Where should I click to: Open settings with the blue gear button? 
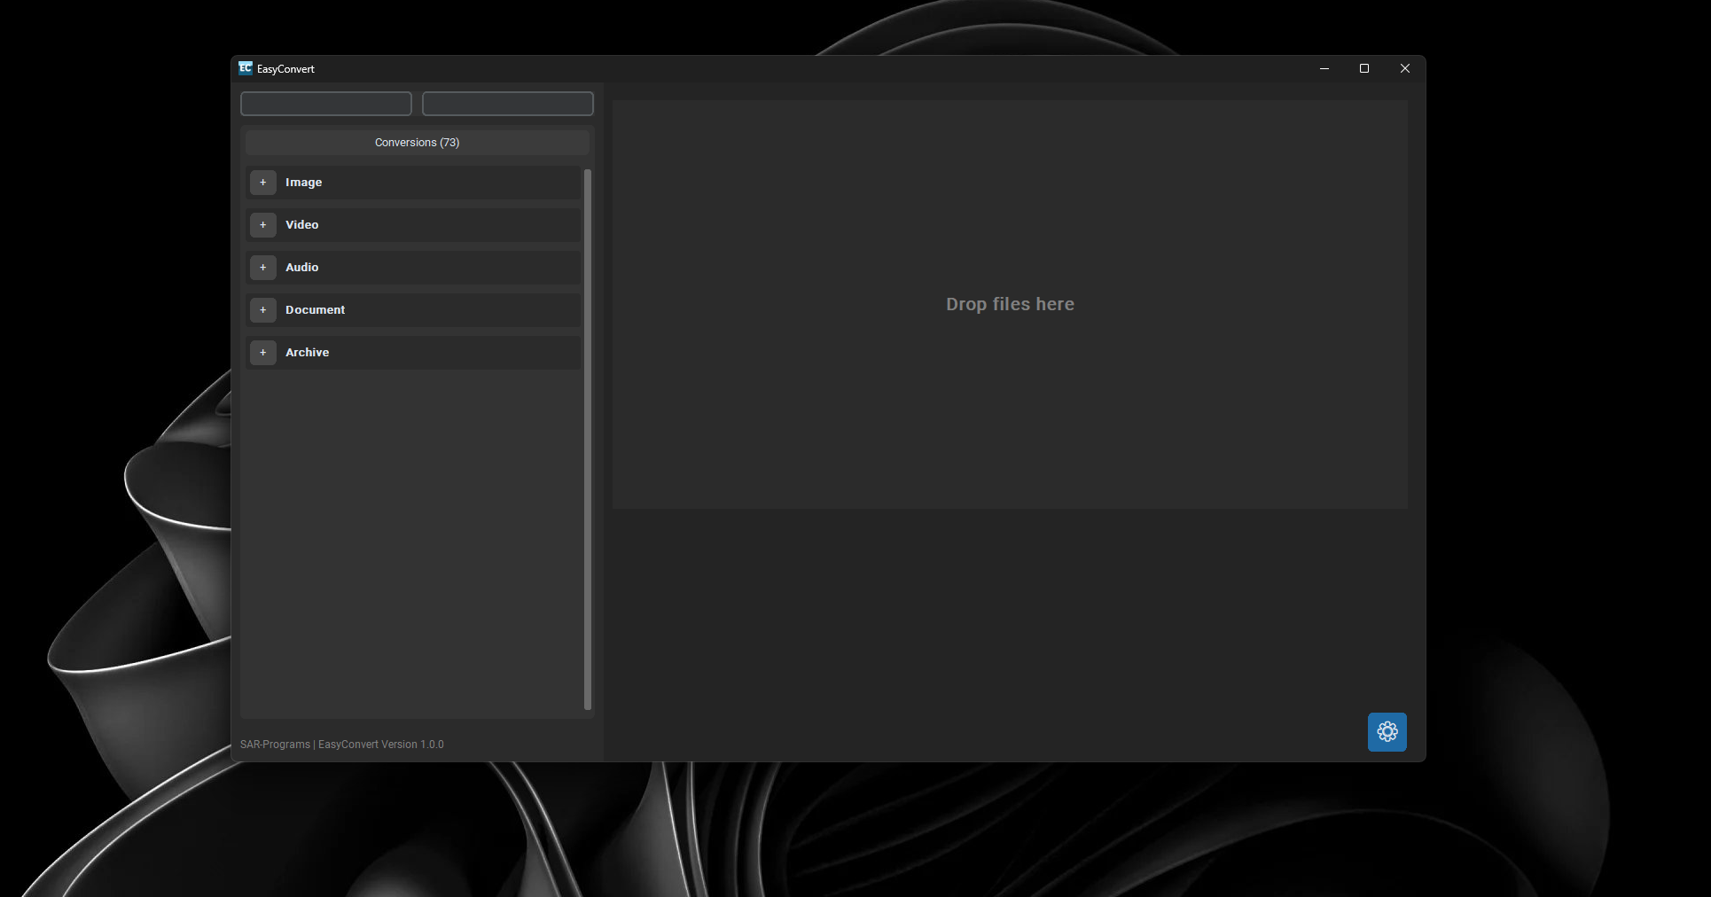coord(1387,732)
